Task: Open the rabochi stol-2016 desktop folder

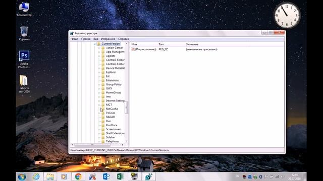Action: (24, 84)
